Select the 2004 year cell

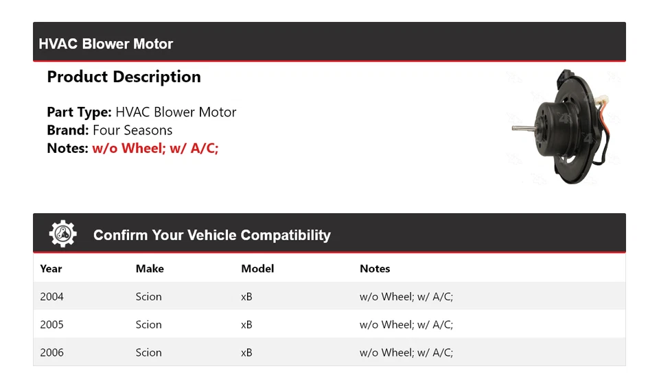[51, 297]
